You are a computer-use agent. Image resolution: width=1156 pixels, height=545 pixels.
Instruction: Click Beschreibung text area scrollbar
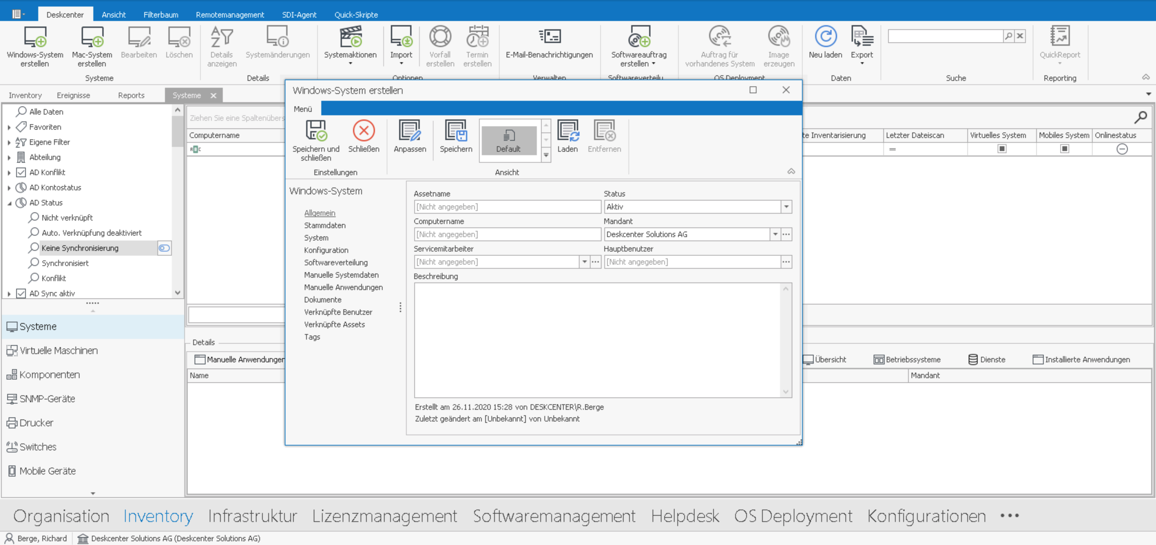[785, 340]
